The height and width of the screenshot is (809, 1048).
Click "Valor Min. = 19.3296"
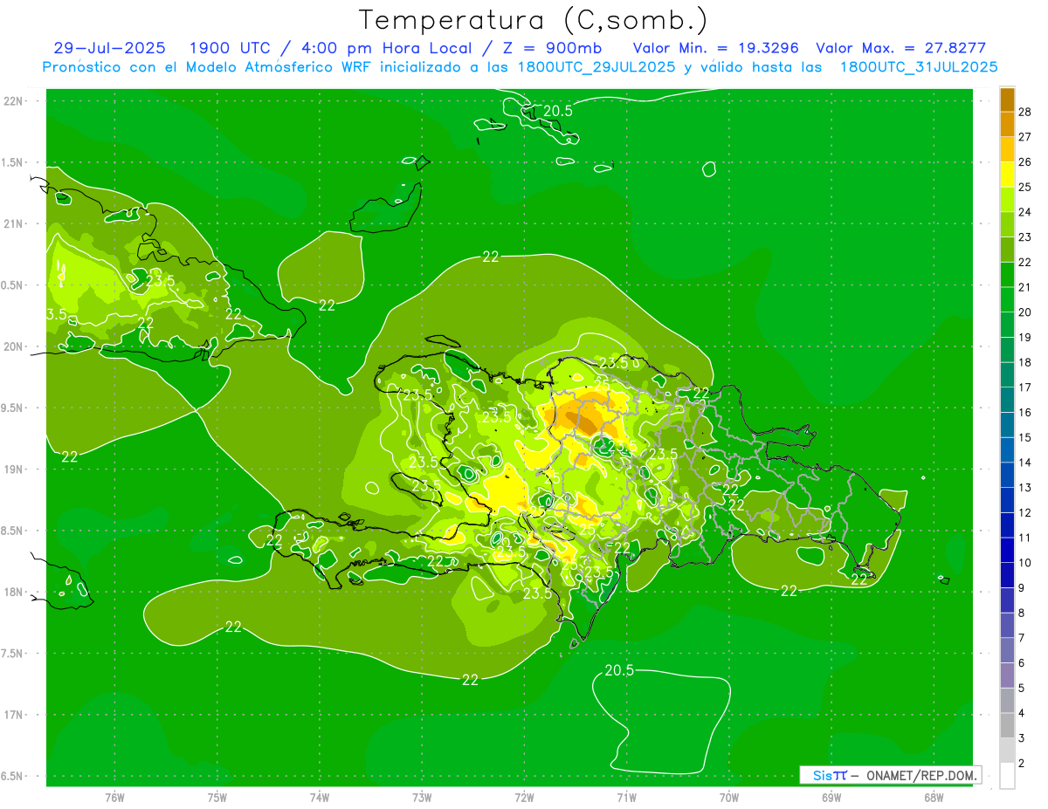pos(715,48)
